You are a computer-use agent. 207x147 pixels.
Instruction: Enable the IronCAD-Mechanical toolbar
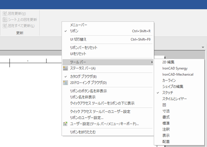[x=179, y=74]
